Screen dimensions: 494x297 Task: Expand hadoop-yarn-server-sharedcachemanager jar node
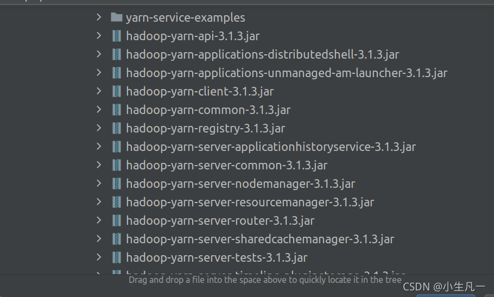click(x=99, y=238)
